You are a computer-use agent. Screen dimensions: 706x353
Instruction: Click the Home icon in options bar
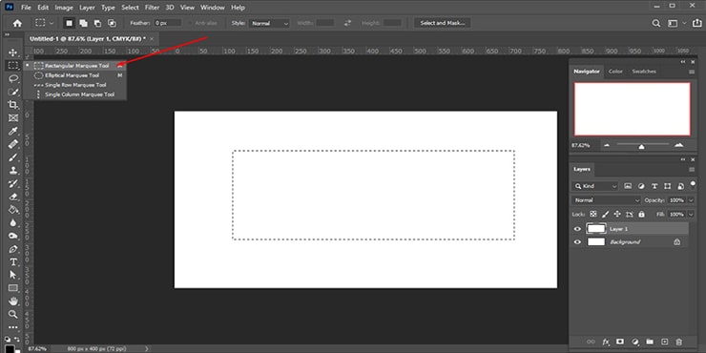(x=17, y=23)
